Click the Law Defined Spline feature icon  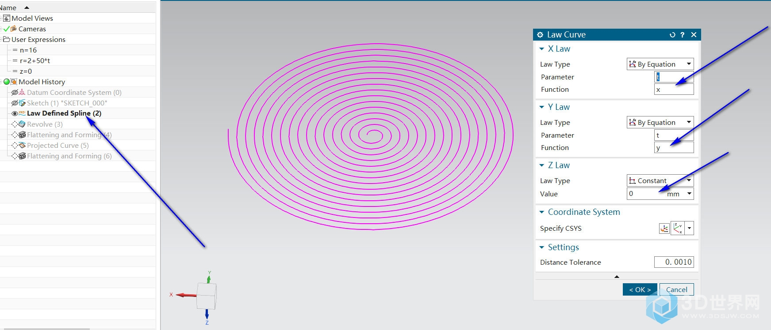[22, 113]
